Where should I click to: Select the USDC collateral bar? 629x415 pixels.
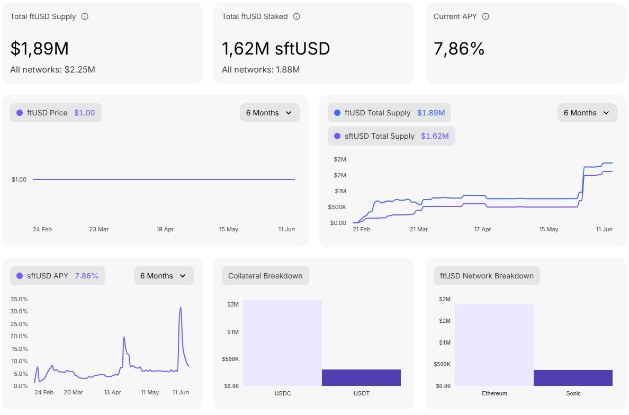point(282,343)
